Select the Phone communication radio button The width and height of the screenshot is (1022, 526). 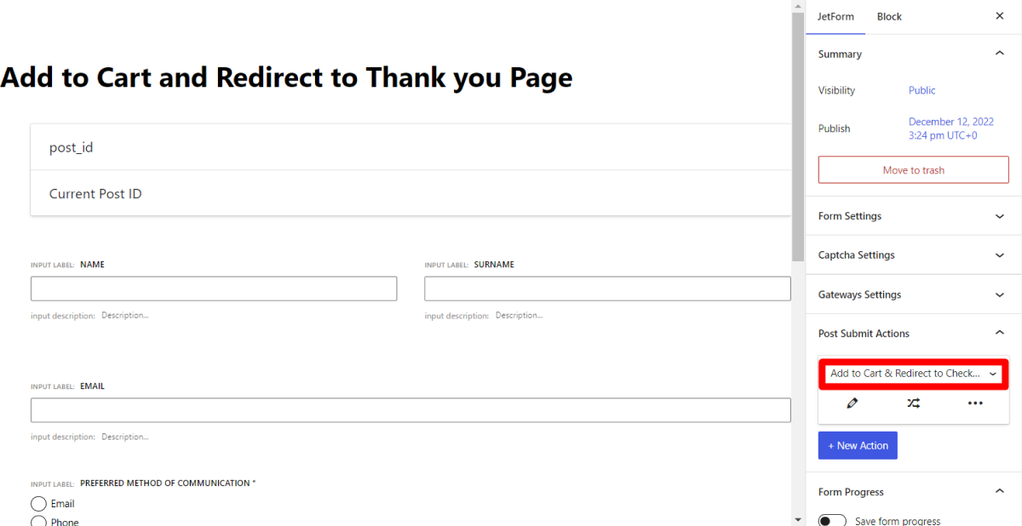pyautogui.click(x=38, y=521)
